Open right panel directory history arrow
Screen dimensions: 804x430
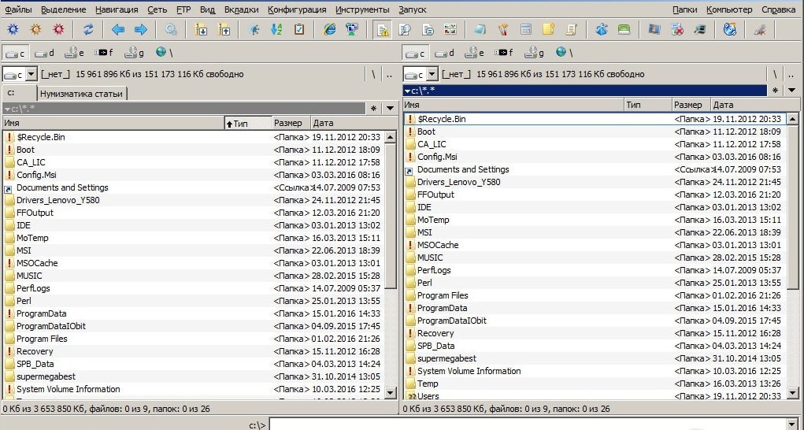coord(791,91)
